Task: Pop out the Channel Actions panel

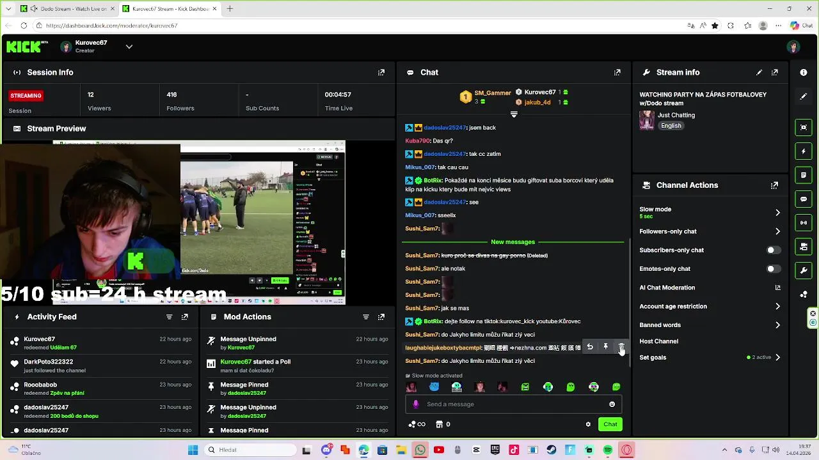Action: coord(775,185)
